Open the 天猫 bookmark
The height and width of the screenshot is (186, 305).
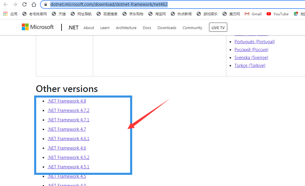59,14
